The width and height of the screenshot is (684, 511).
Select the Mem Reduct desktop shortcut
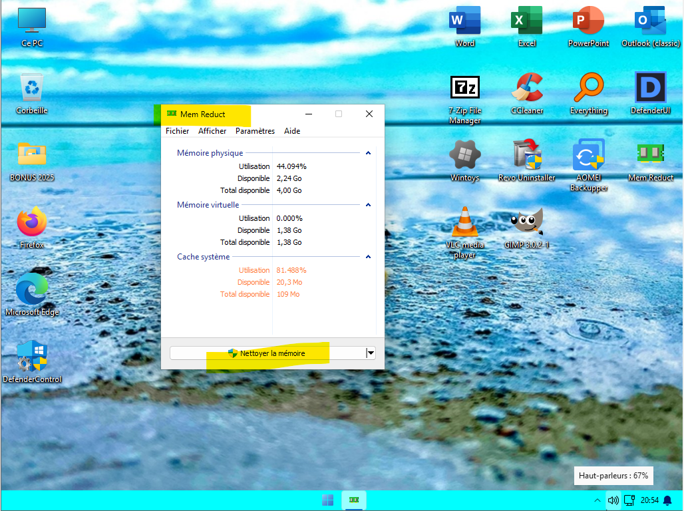pos(651,161)
